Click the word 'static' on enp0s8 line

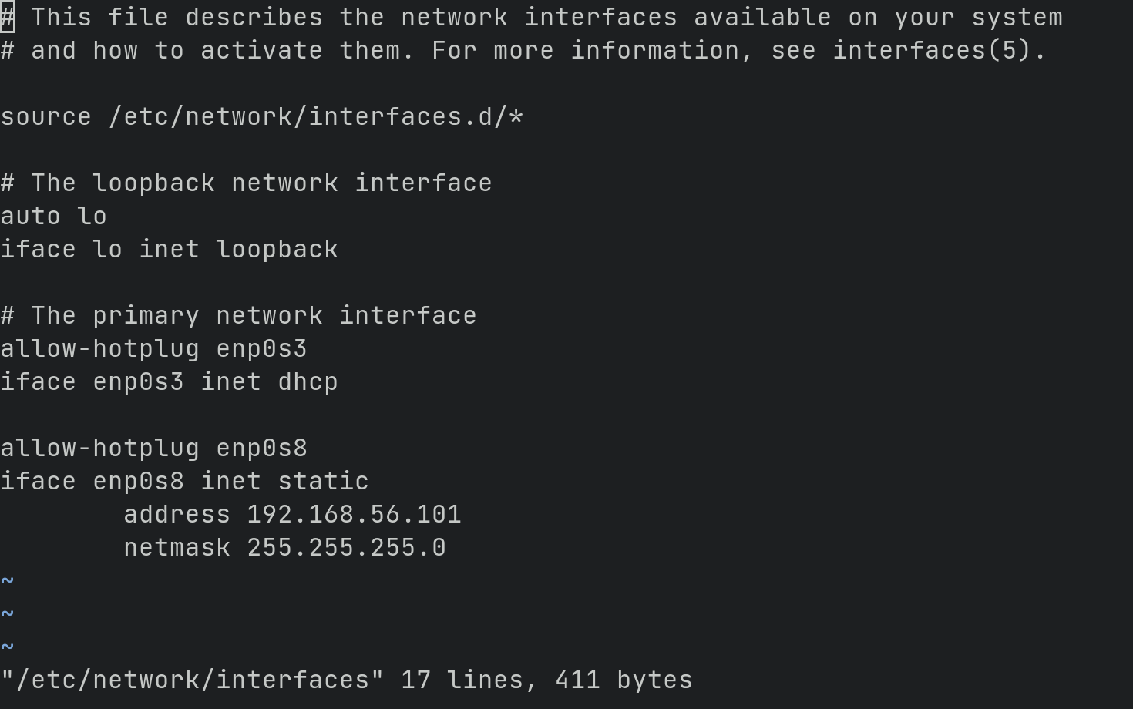(x=324, y=482)
